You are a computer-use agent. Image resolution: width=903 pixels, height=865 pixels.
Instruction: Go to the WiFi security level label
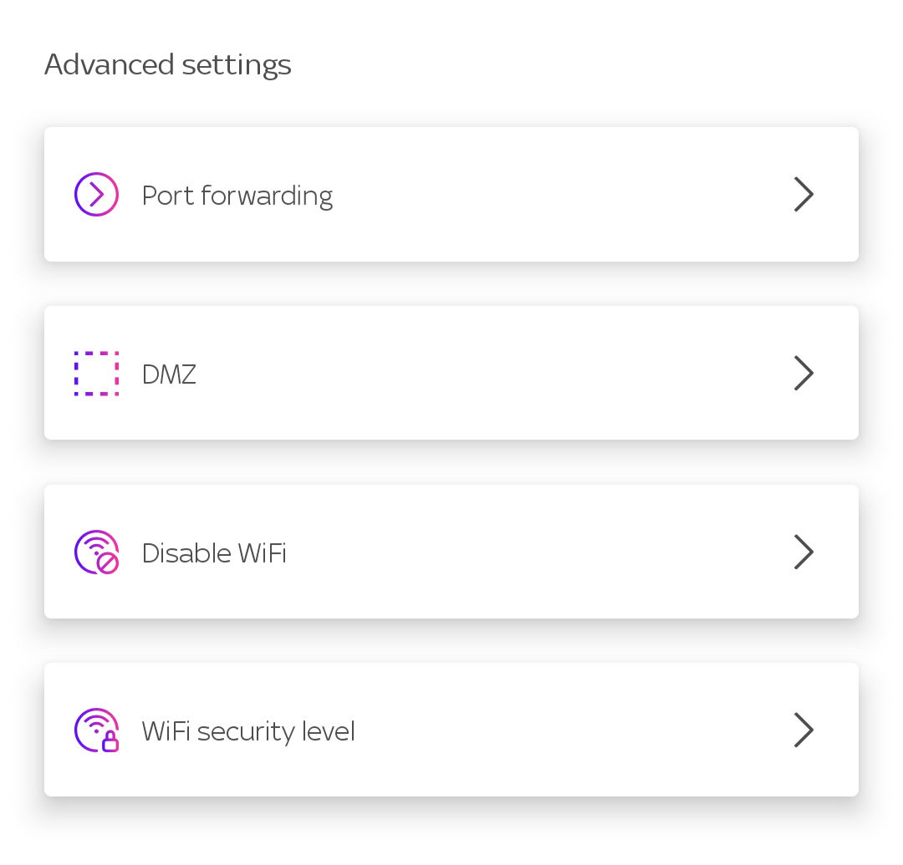coord(248,732)
